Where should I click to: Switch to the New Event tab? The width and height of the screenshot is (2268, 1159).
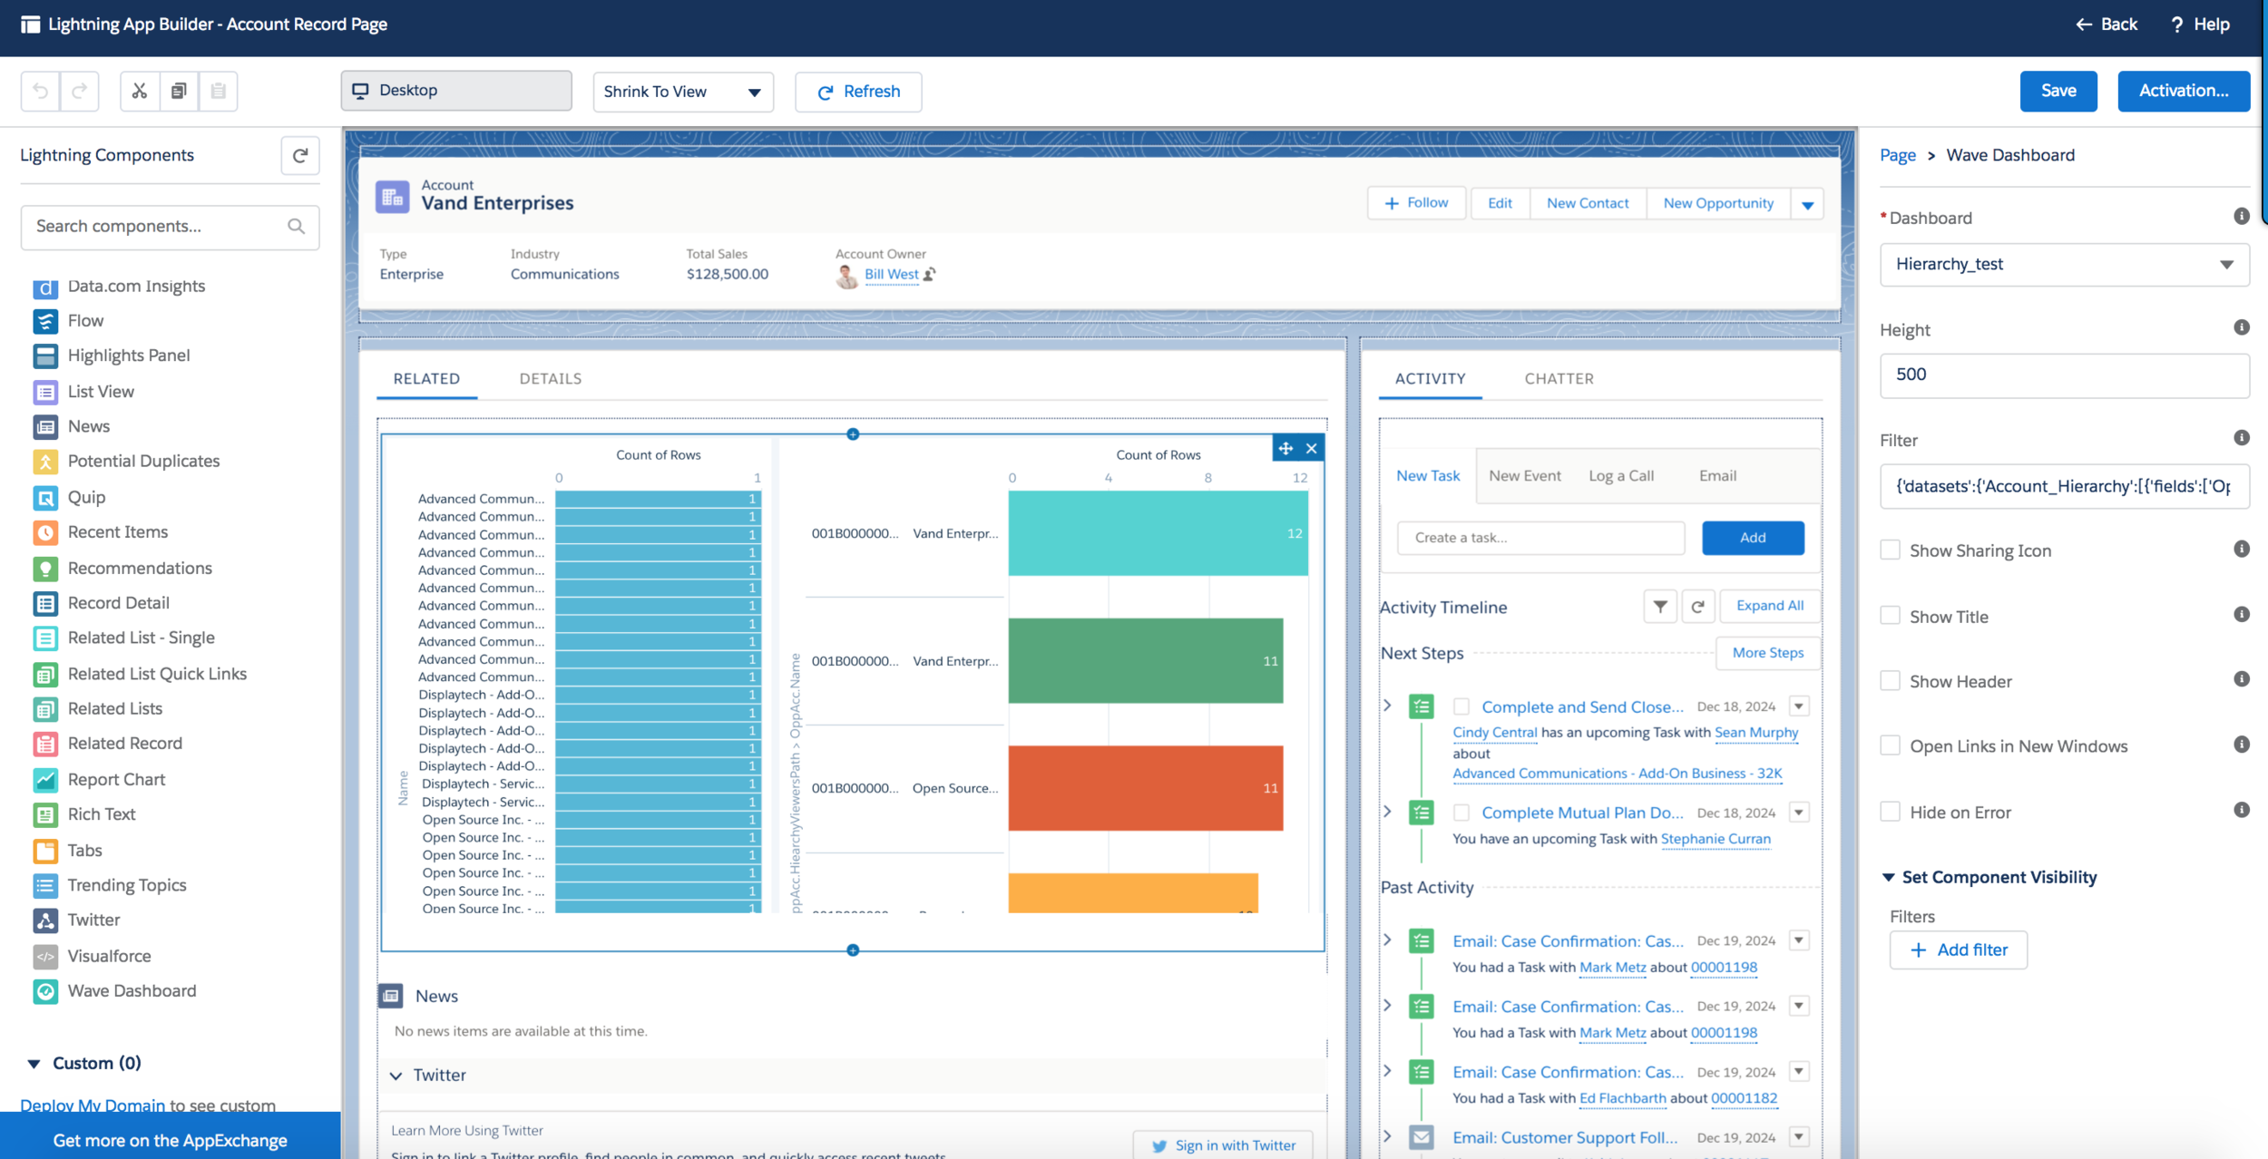click(x=1524, y=476)
